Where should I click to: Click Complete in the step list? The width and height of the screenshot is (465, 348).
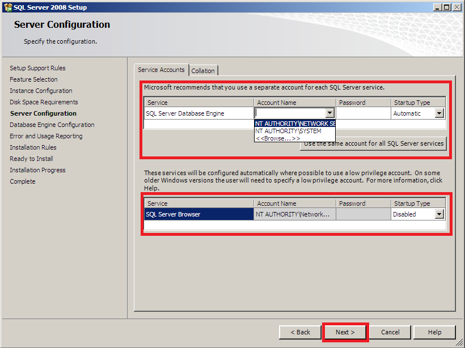[x=23, y=181]
